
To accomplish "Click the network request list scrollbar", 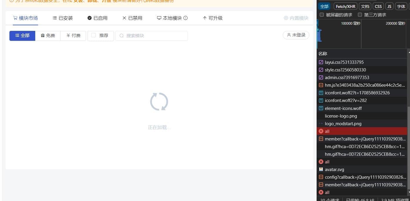I will (x=409, y=147).
